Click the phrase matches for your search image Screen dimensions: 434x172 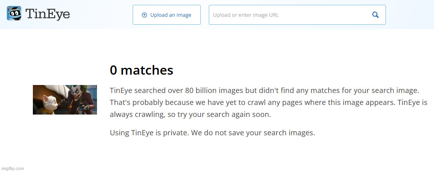click(x=363, y=90)
